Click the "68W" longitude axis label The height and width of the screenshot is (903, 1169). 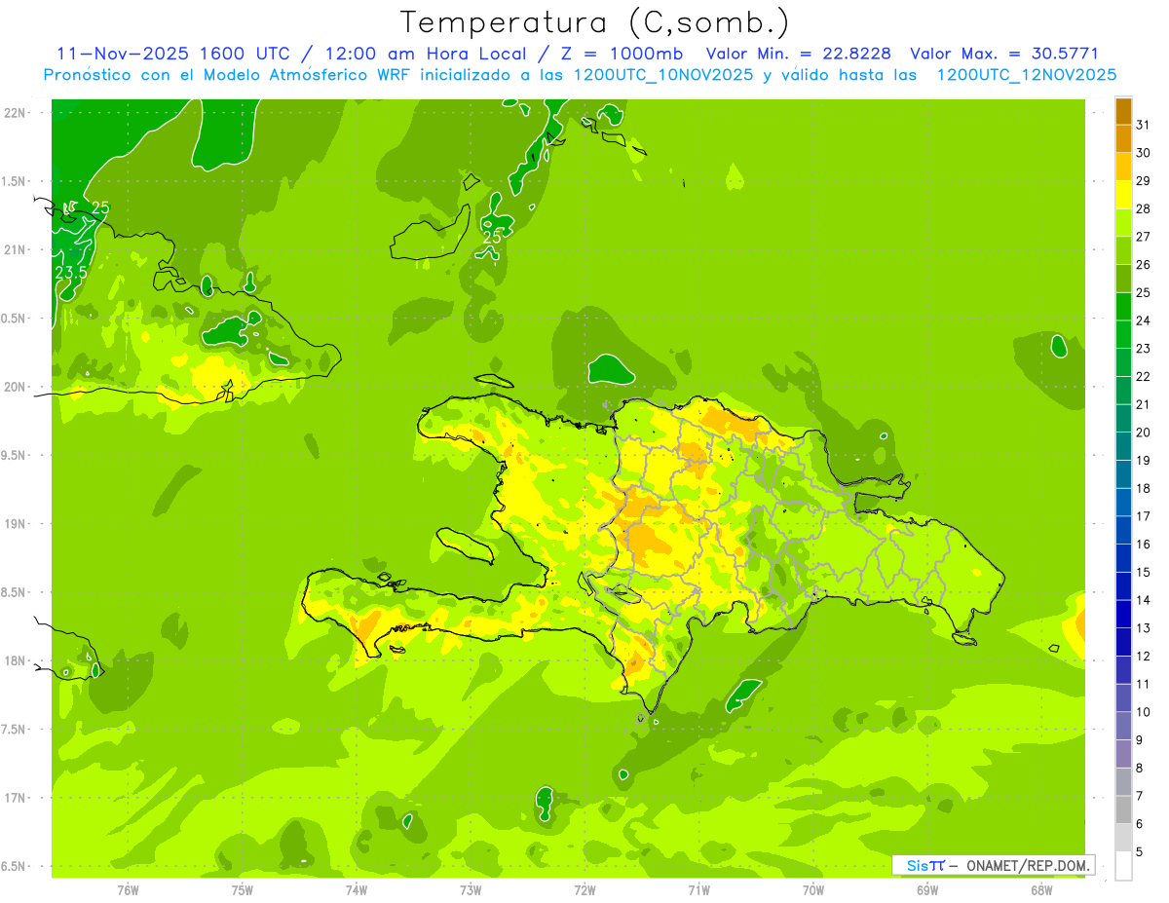click(x=1041, y=889)
